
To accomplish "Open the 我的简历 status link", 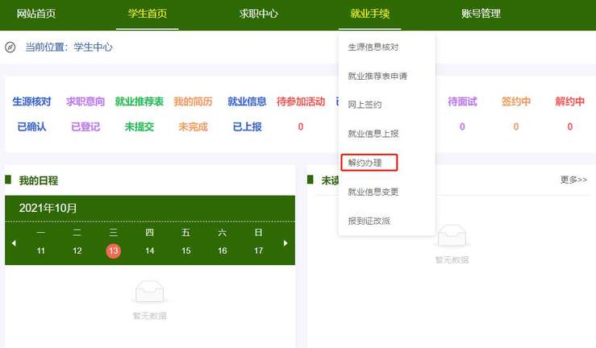I will click(193, 101).
